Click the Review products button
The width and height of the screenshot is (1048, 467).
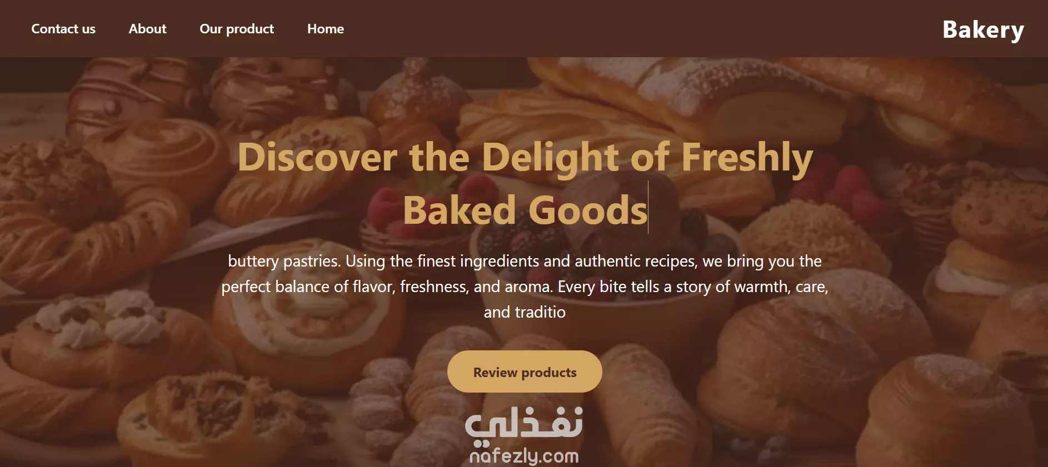click(525, 371)
